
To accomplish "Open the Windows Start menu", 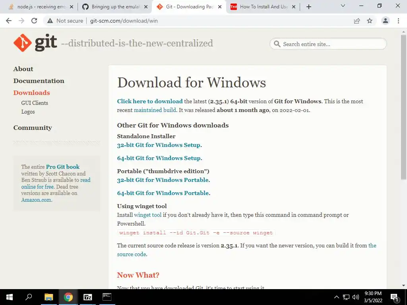I will click(x=10, y=297).
